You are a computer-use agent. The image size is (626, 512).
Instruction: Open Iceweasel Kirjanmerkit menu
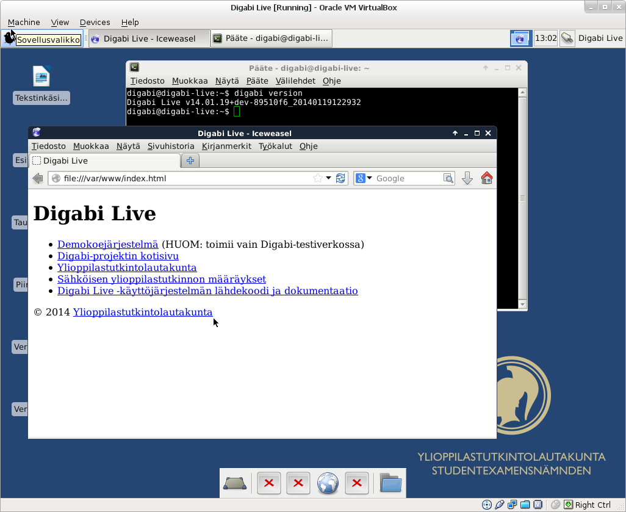pyautogui.click(x=226, y=146)
